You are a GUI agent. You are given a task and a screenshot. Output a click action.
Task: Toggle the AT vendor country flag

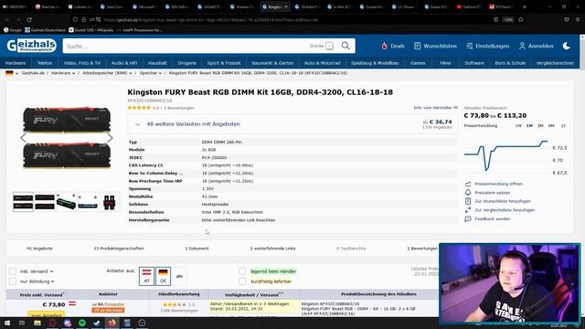click(146, 276)
